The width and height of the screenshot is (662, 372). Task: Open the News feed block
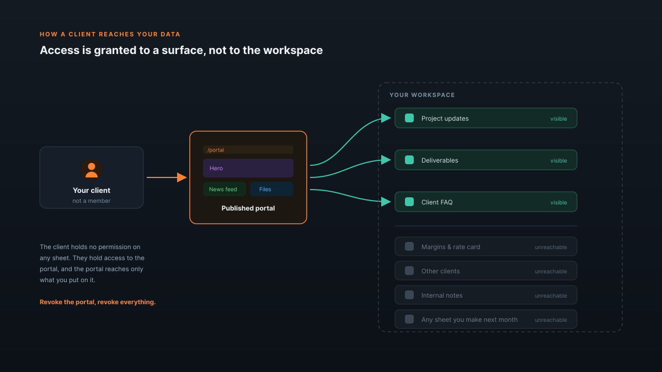click(x=225, y=189)
